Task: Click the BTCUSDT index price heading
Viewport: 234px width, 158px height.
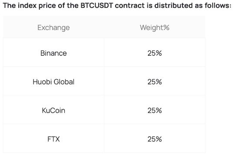Action: [117, 6]
